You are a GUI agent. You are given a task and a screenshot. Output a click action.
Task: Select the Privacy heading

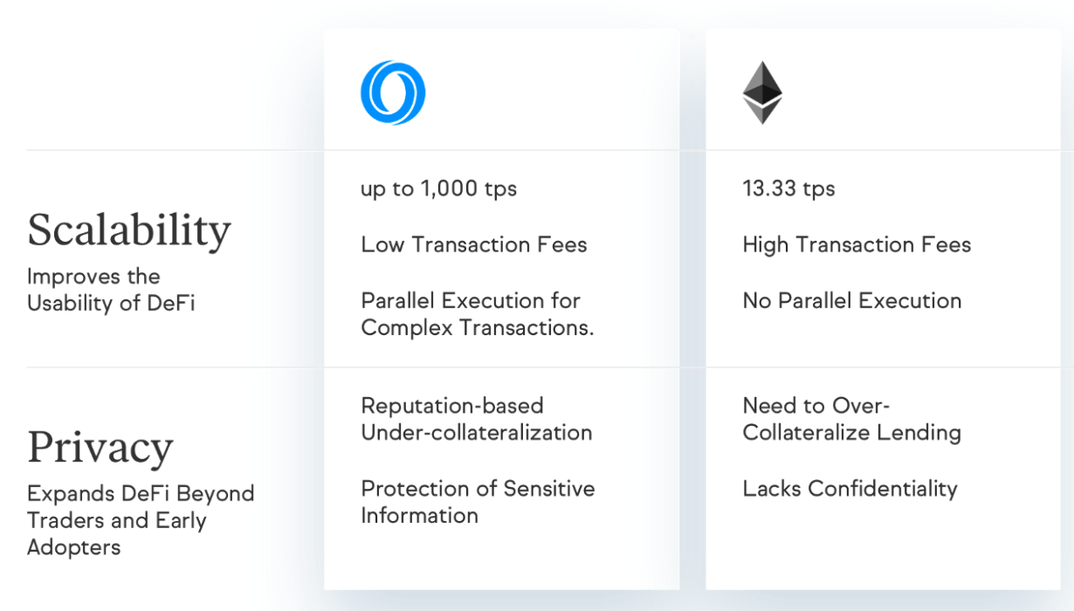click(x=100, y=447)
